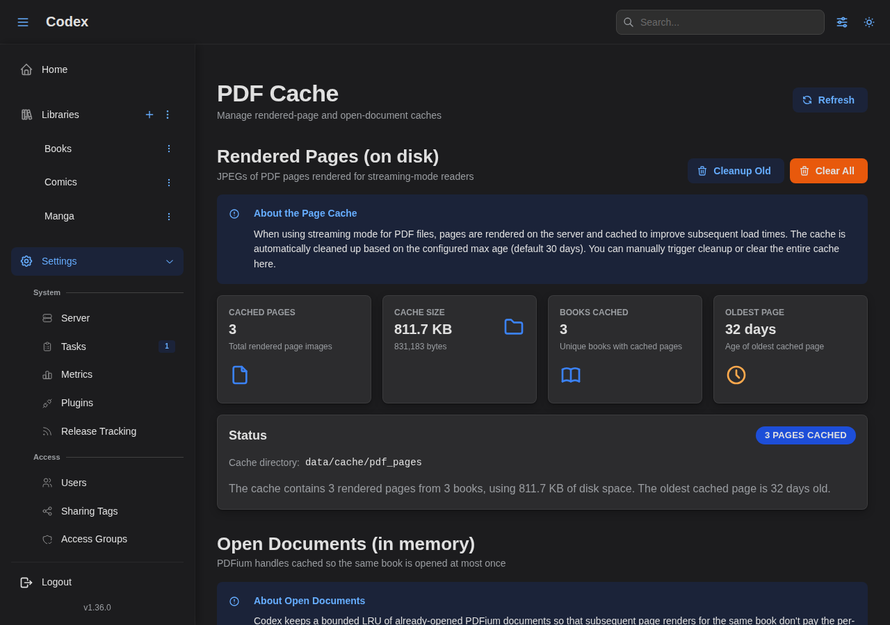Click the Tasks clipboard icon
This screenshot has height=625, width=890.
(x=47, y=347)
